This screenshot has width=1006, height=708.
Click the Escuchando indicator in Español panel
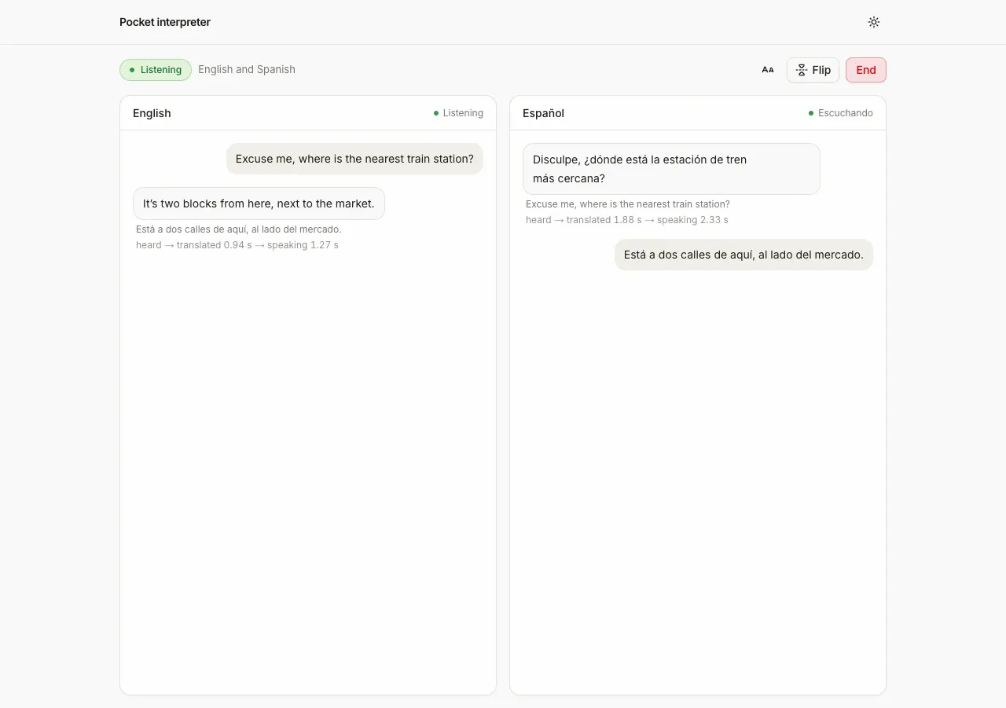840,113
